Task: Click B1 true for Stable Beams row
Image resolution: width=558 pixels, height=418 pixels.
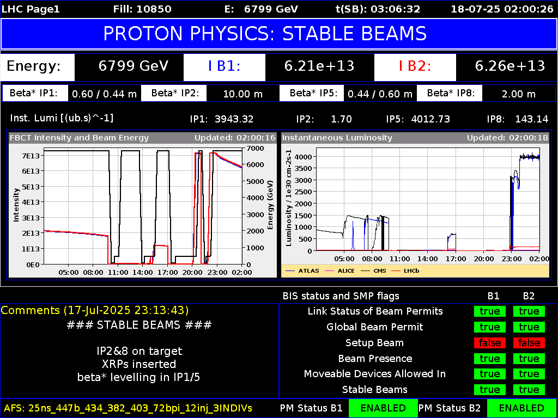Action: coord(490,390)
